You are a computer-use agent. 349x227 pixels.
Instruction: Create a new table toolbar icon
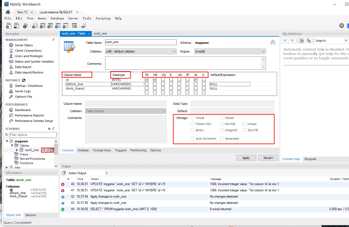[x=42, y=26]
